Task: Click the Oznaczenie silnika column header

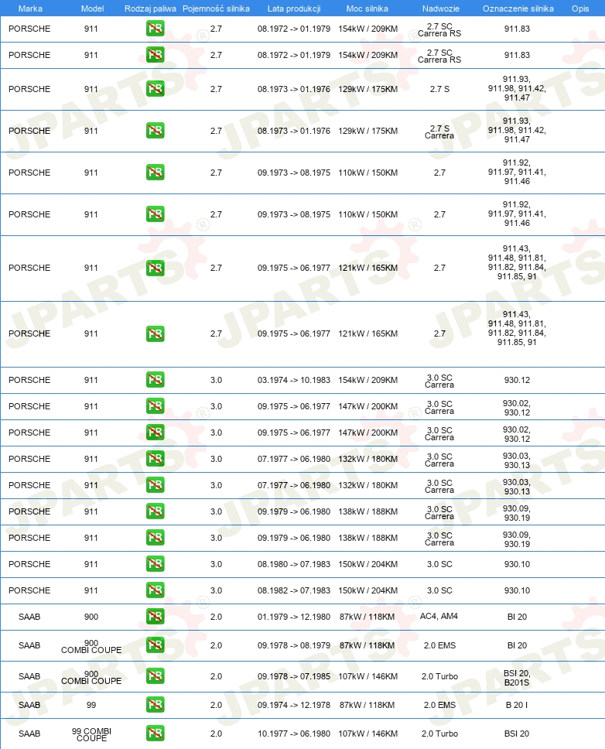Action: pos(518,9)
